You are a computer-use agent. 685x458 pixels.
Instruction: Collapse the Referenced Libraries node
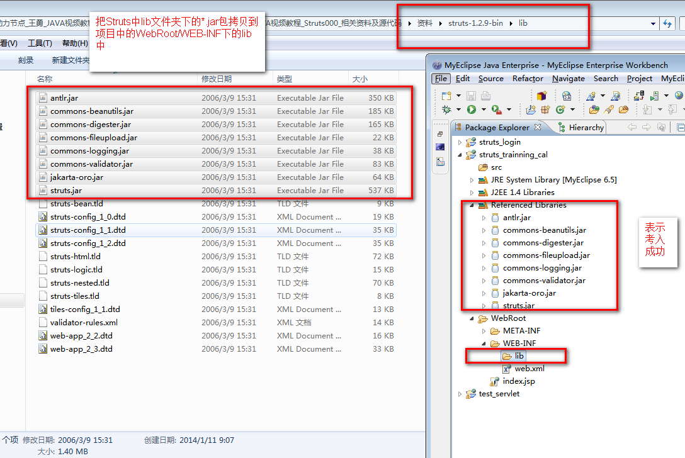coord(471,205)
